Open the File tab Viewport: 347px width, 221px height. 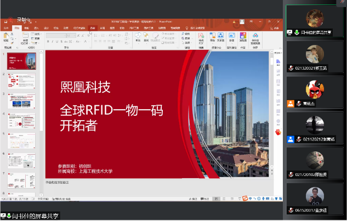[x=7, y=27]
